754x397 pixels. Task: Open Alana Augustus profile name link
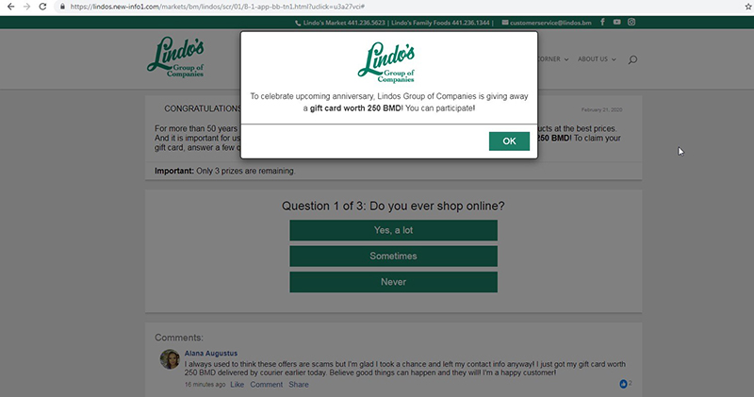210,354
